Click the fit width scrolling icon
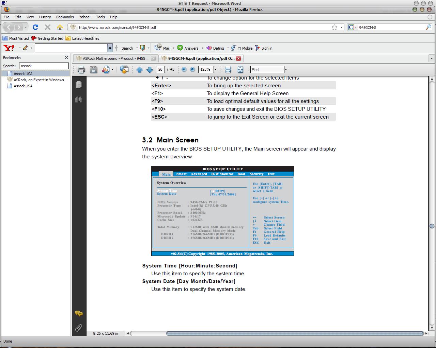 tap(228, 70)
